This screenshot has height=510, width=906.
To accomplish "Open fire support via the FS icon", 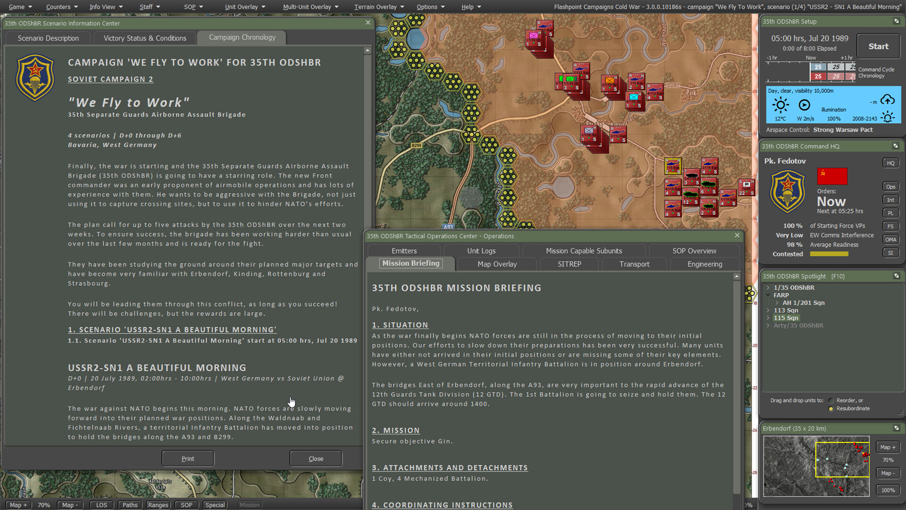I will (x=890, y=226).
